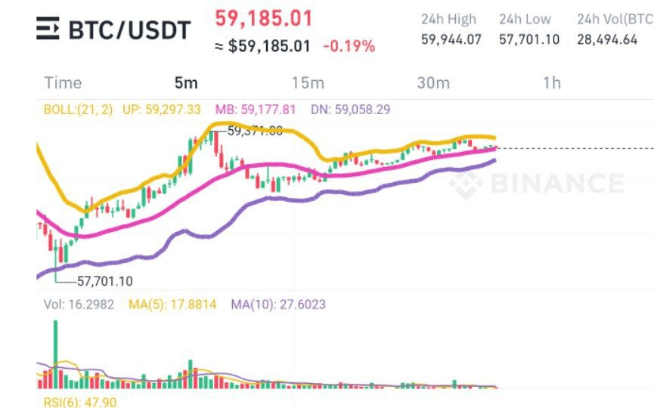Image resolution: width=654 pixels, height=408 pixels.
Task: Click the Binance logo watermark on the chart
Action: [538, 183]
